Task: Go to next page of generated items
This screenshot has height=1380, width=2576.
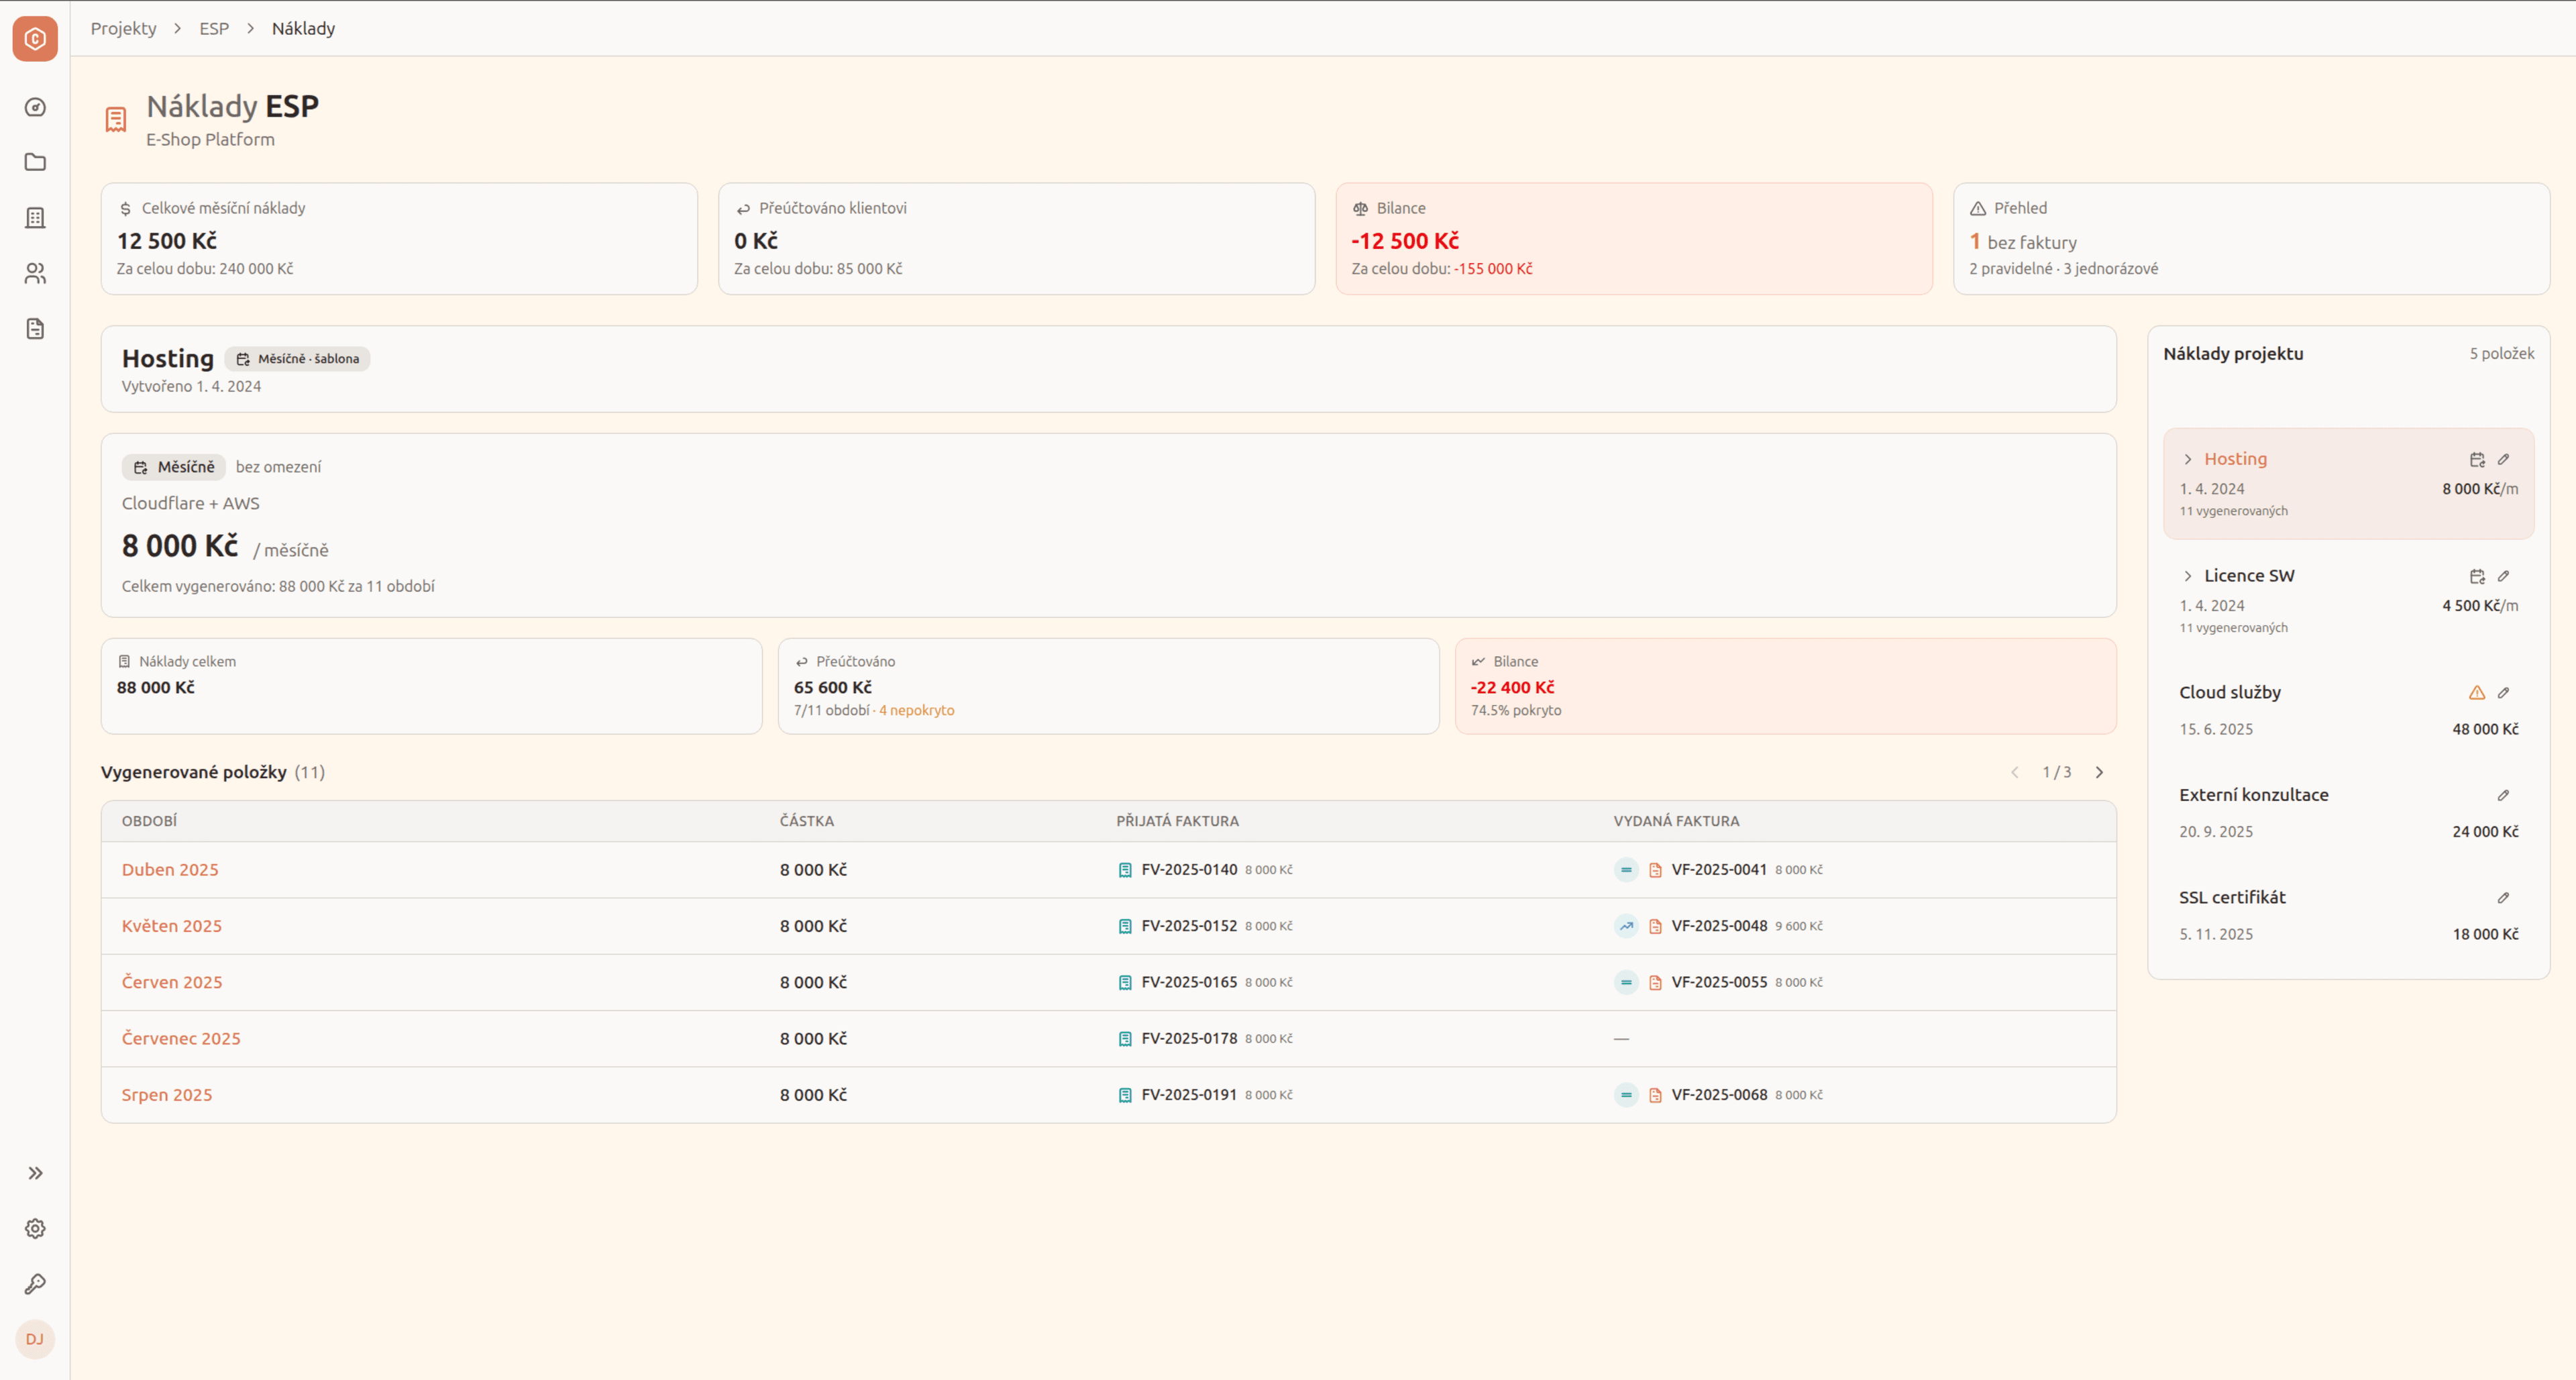Action: point(2099,772)
